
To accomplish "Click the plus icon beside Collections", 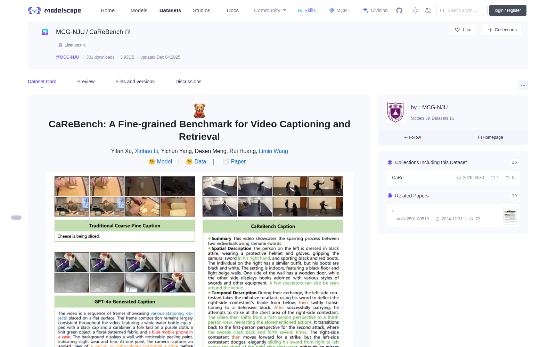I will 490,30.
